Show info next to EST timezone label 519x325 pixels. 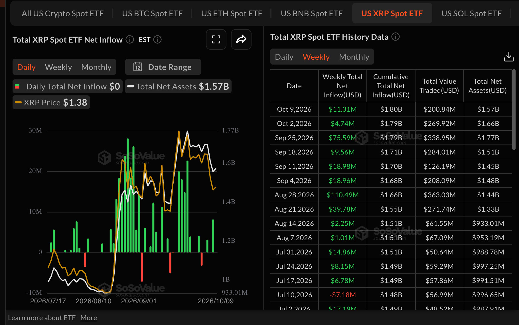coord(157,39)
